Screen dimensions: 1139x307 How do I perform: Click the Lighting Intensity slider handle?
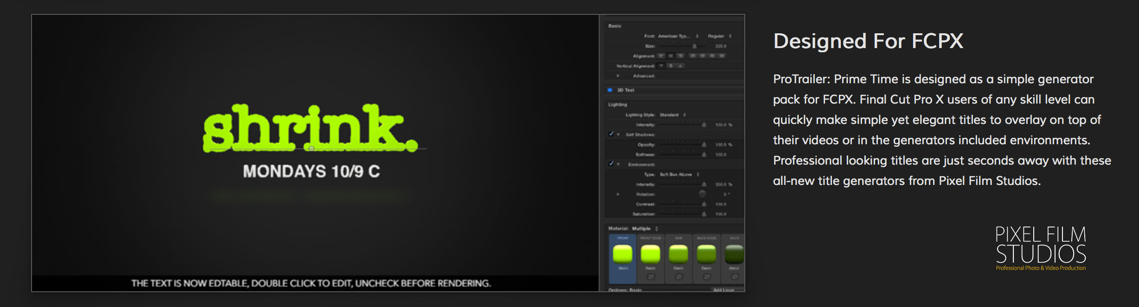click(704, 125)
